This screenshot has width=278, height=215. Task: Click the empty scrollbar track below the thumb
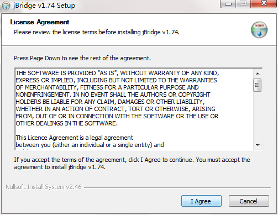click(x=258, y=116)
